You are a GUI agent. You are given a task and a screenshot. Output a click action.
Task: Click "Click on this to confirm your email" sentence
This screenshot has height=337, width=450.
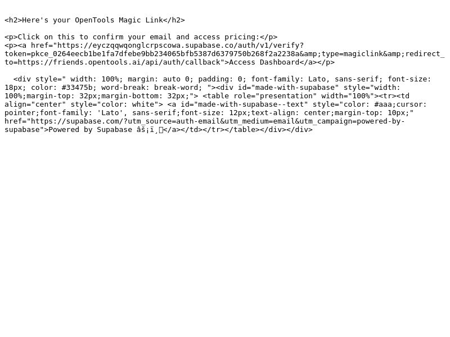94,37
